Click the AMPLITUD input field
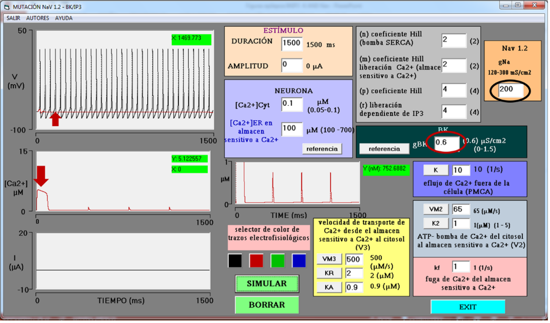The image size is (550, 323). [x=292, y=66]
